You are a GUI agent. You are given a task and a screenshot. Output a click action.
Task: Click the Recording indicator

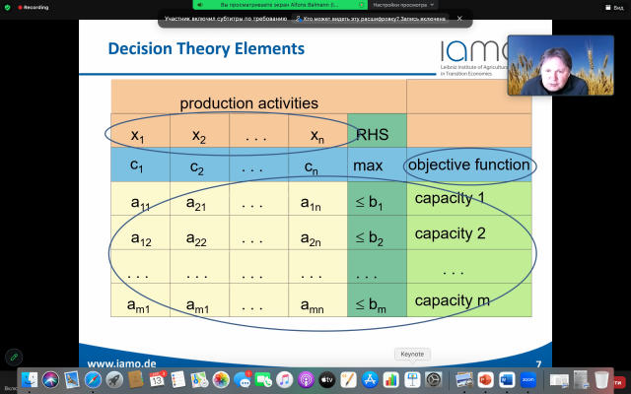click(33, 7)
